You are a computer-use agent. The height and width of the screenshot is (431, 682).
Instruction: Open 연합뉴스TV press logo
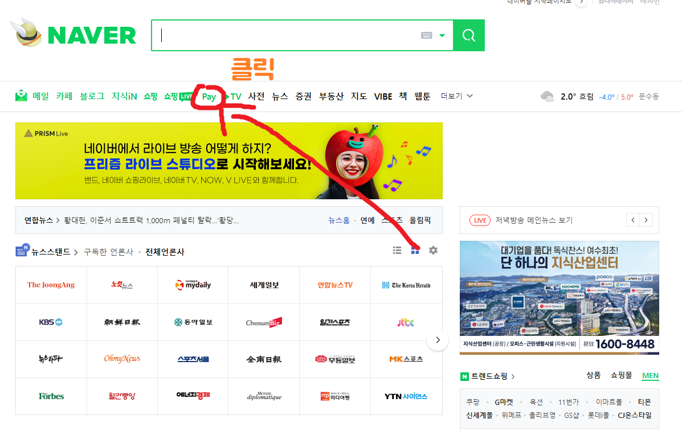[x=335, y=285]
